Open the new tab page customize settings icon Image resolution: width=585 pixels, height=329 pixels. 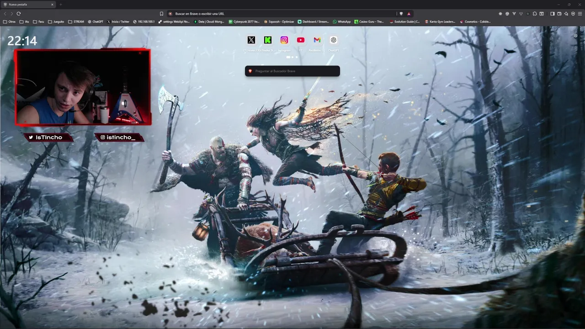[x=576, y=36]
